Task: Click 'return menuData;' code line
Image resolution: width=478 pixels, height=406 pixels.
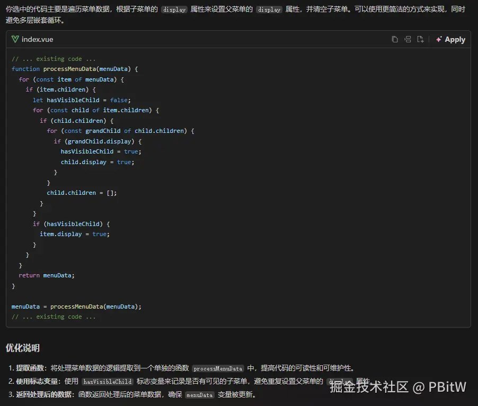Action: (46, 275)
